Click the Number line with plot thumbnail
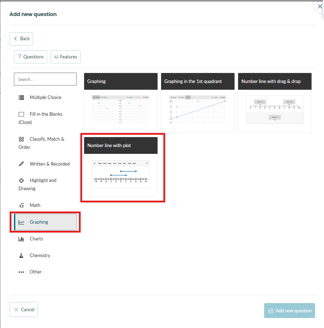 121,174
